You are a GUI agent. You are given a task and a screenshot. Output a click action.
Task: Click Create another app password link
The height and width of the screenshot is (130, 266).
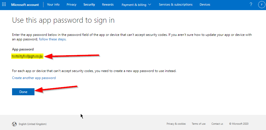coord(34,78)
